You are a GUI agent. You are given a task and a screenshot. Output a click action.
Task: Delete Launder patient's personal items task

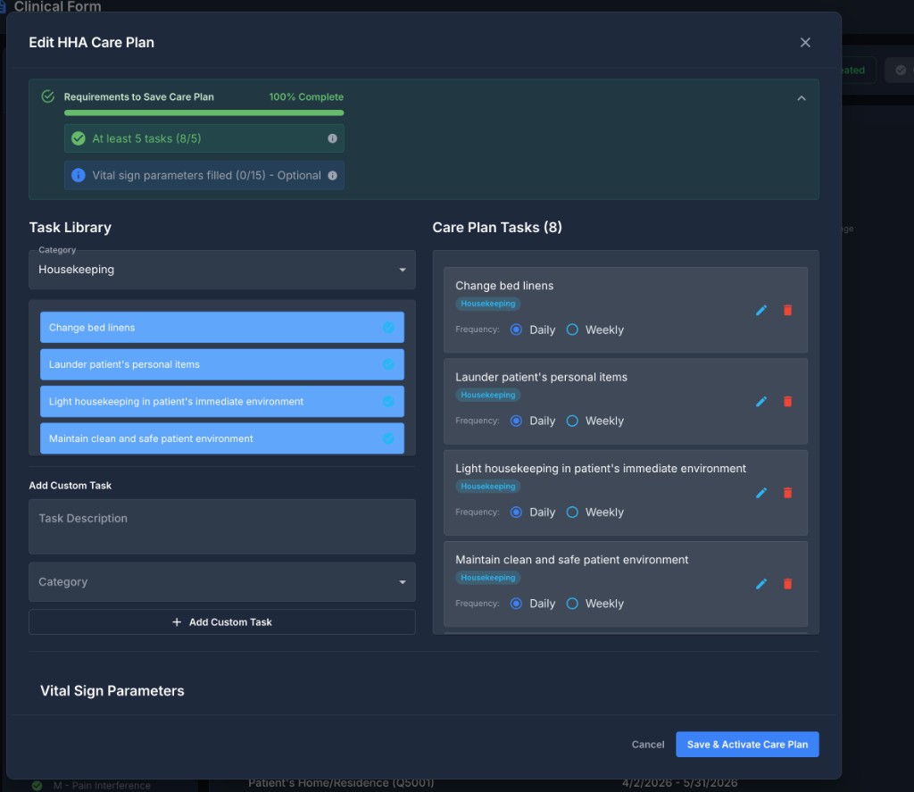[787, 401]
